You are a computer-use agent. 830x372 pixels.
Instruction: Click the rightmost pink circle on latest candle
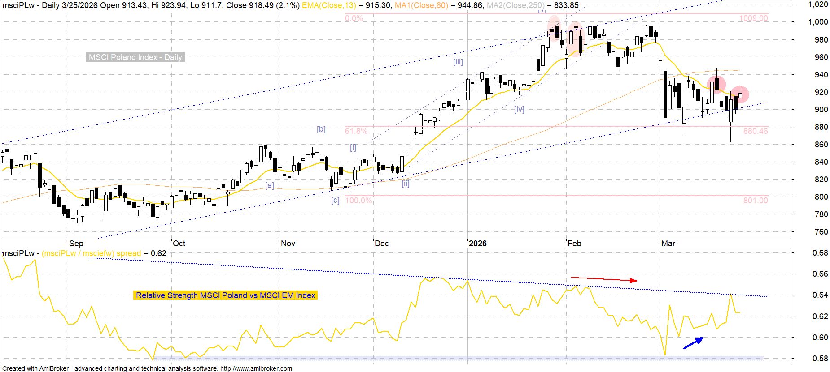tap(740, 94)
